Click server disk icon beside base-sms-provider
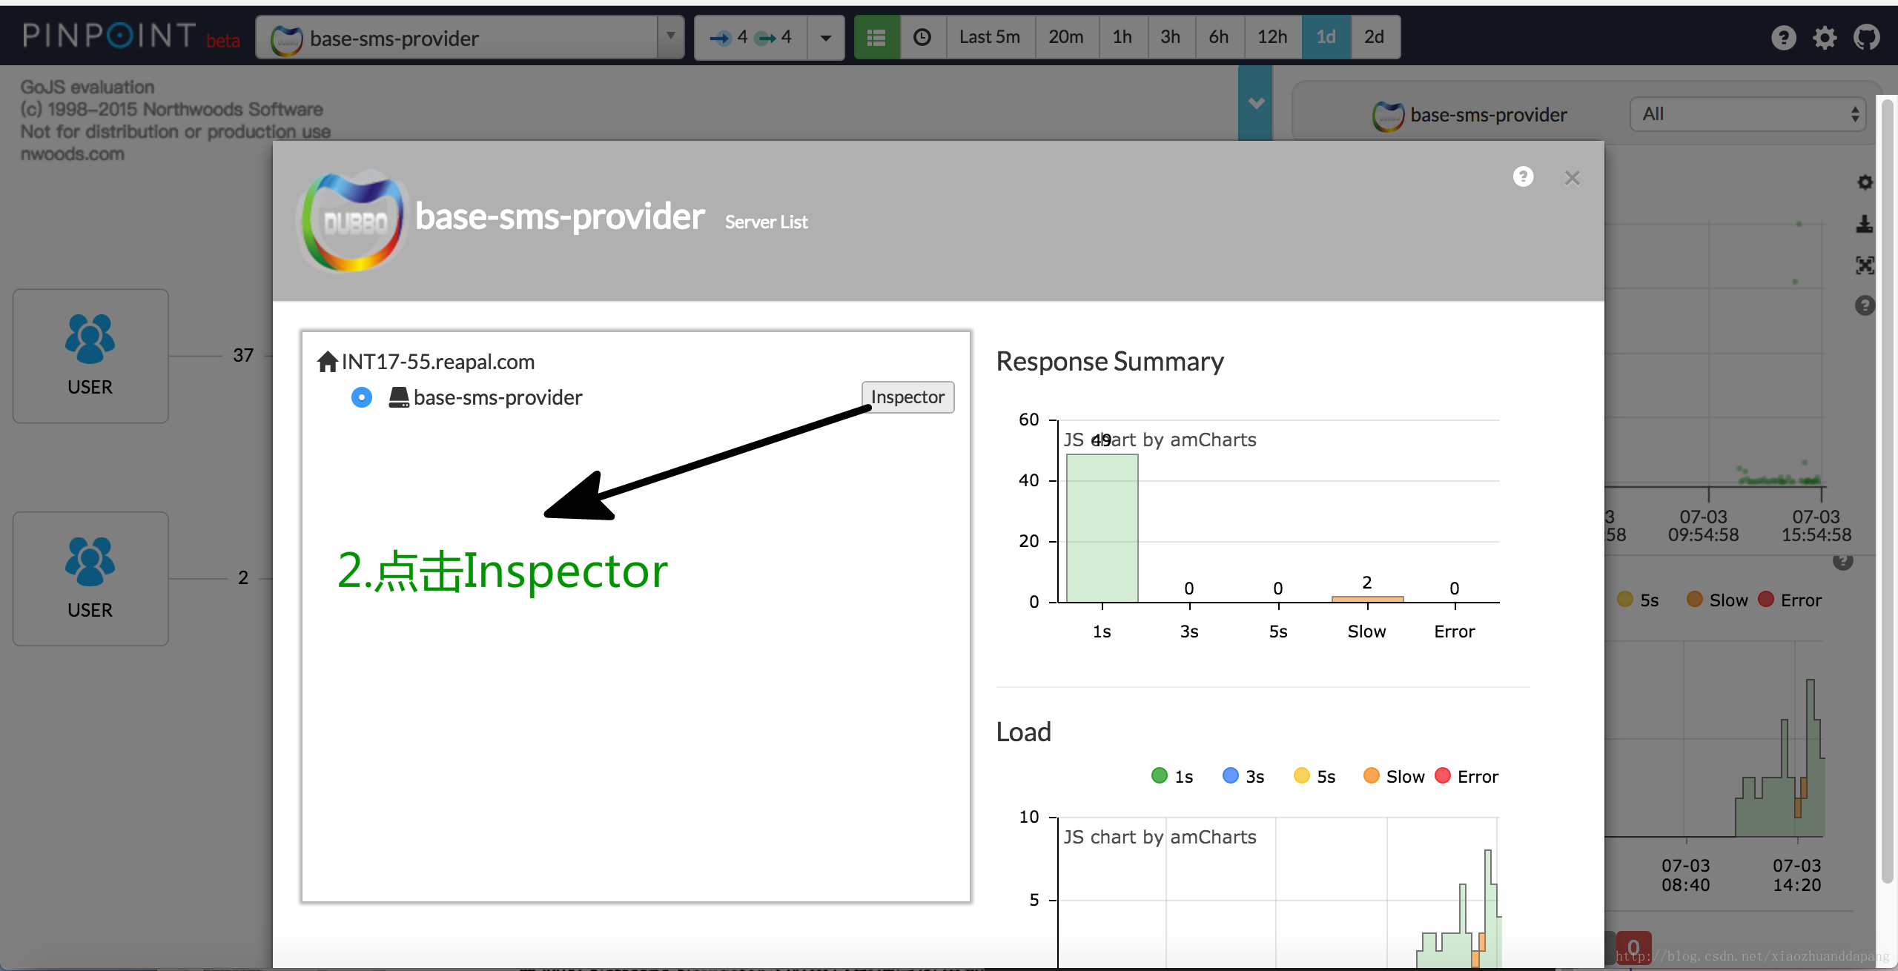This screenshot has height=971, width=1898. point(399,397)
